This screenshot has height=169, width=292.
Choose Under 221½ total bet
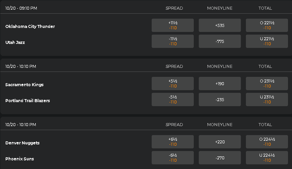pos(267,41)
